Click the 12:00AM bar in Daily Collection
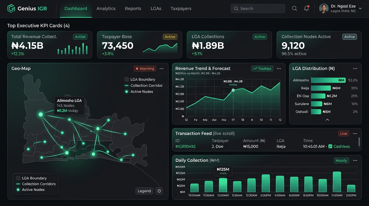 point(223,185)
